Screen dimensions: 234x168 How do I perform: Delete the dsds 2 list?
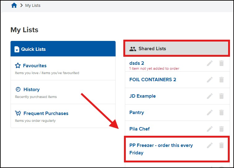[221, 63]
